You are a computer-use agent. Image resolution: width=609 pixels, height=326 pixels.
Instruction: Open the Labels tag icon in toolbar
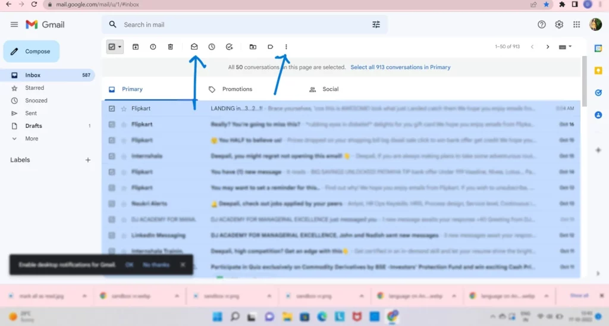[x=271, y=46]
